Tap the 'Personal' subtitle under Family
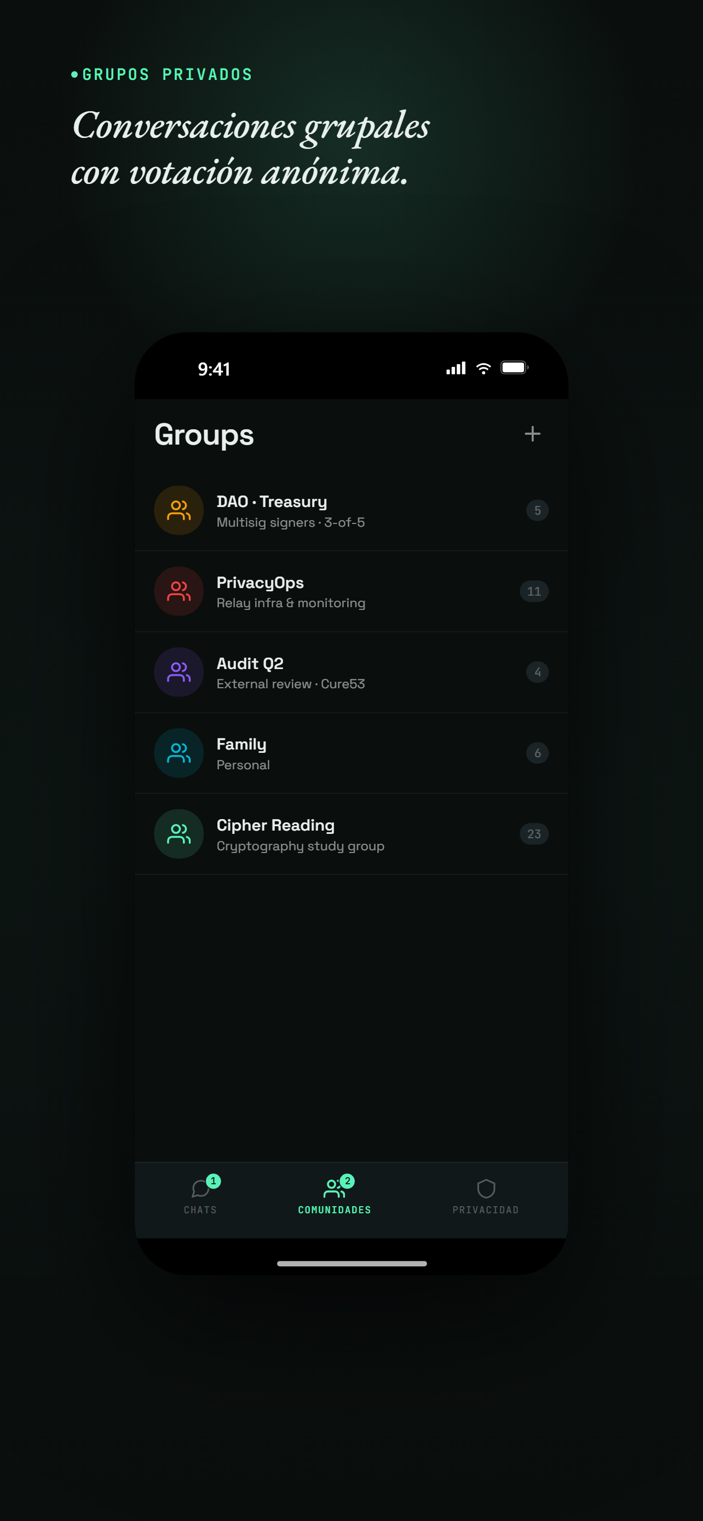The width and height of the screenshot is (703, 1521). point(243,765)
